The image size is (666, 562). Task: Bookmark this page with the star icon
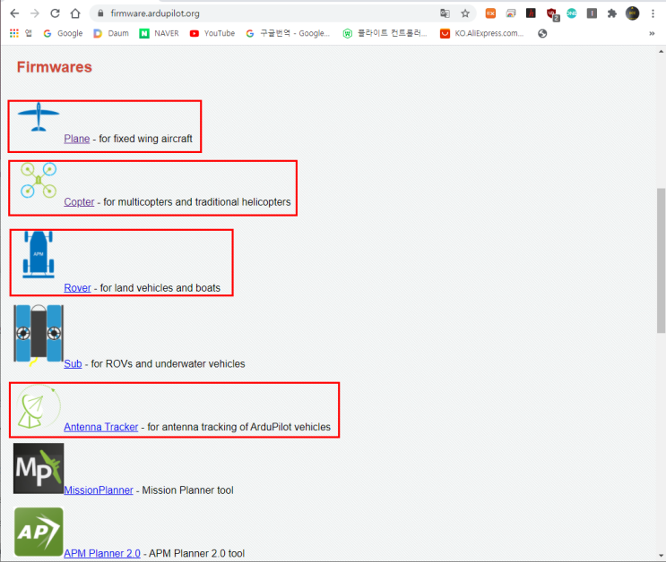tap(465, 13)
